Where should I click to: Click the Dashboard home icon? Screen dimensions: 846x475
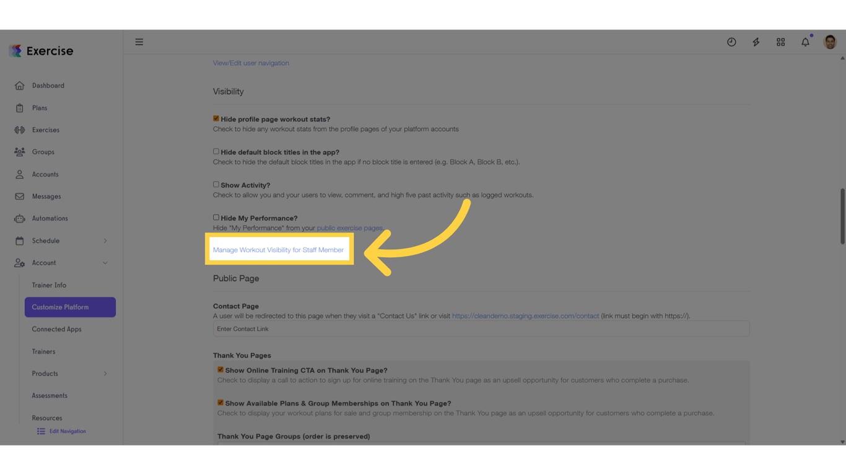click(20, 85)
